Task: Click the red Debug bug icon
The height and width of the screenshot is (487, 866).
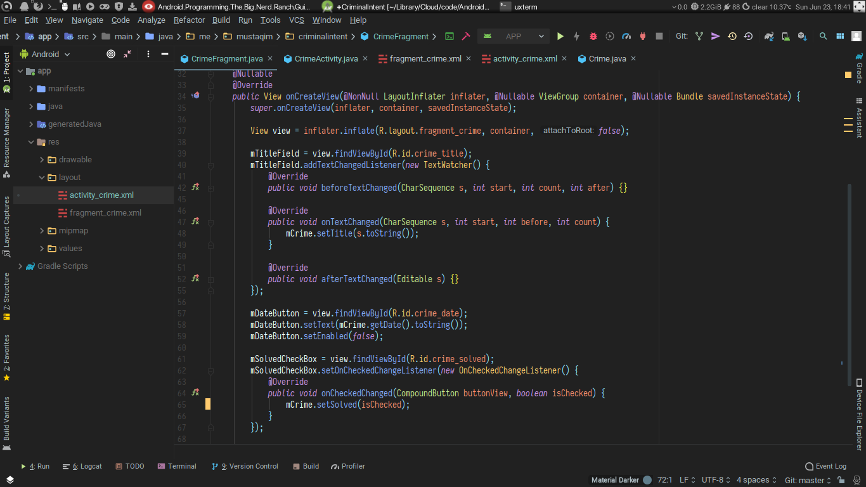Action: [593, 37]
